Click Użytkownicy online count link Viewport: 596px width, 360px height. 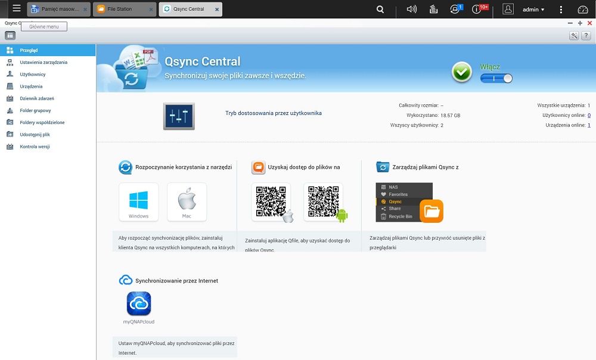pos(589,115)
